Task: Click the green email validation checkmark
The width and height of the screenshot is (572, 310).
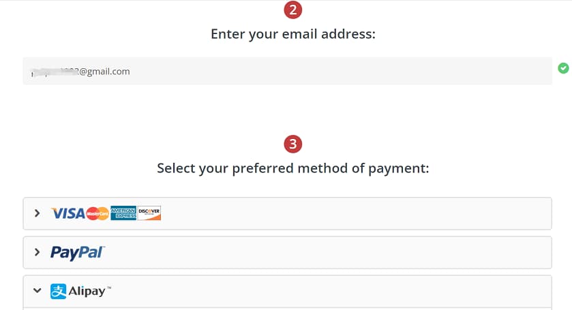Action: pos(563,68)
